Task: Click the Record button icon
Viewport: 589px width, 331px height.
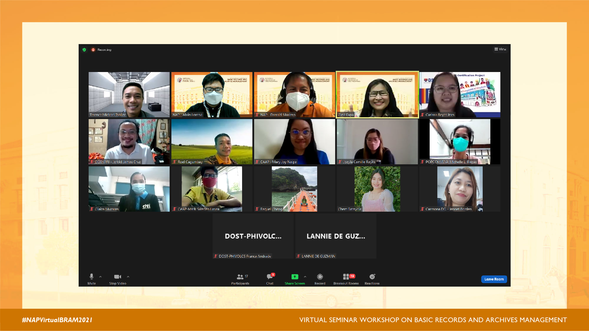Action: [x=320, y=277]
